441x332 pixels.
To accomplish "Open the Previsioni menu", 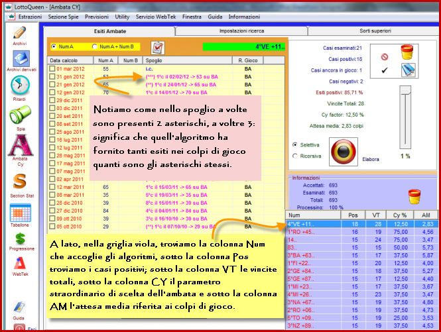I will click(97, 17).
